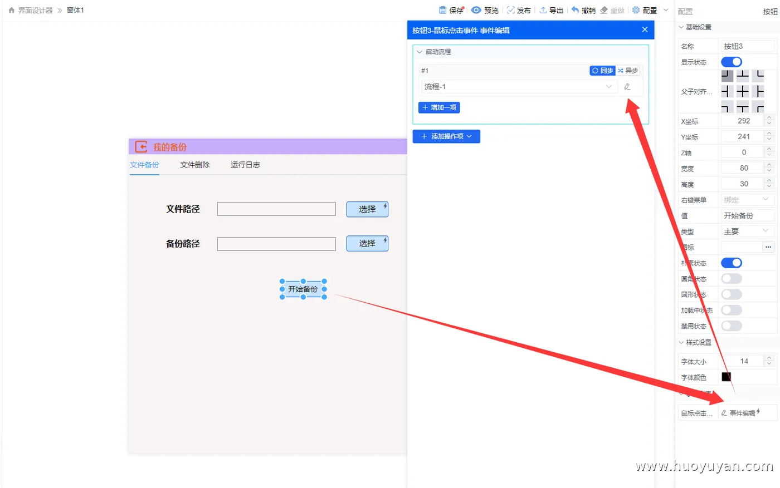
Task: Click the 添加操作项 button
Action: point(446,136)
